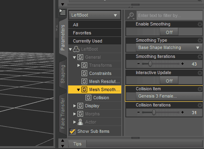Image resolution: width=204 pixels, height=149 pixels.
Task: Collapse the General group arrow
Action: pyautogui.click(x=74, y=57)
